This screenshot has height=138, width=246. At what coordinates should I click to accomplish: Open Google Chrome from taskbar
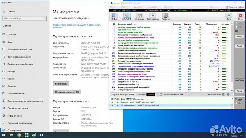pyautogui.click(x=19, y=135)
